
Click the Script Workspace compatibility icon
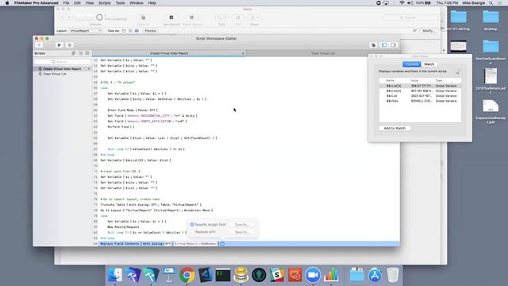[373, 45]
